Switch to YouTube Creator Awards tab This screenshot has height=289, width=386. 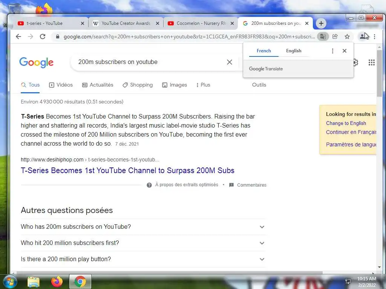(126, 23)
